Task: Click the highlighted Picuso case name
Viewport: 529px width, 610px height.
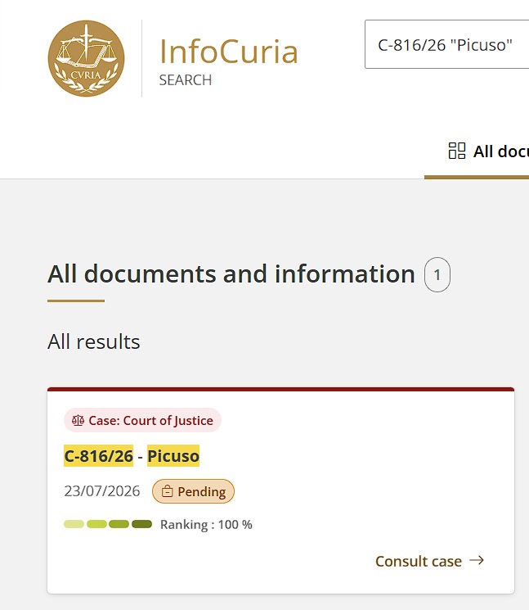Action: point(173,455)
